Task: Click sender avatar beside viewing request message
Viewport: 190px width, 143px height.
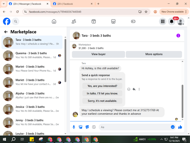Action: 75,114
